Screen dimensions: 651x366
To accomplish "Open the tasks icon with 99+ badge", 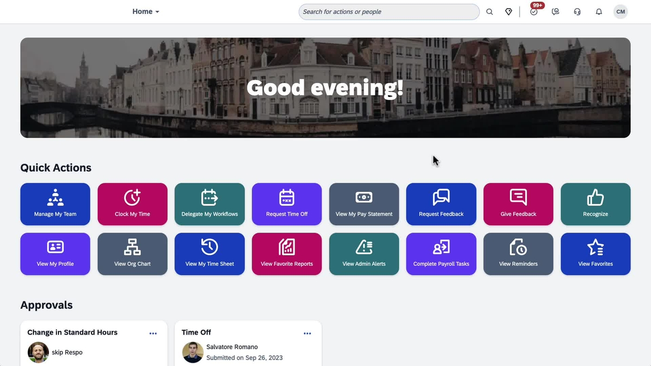I will tap(534, 11).
